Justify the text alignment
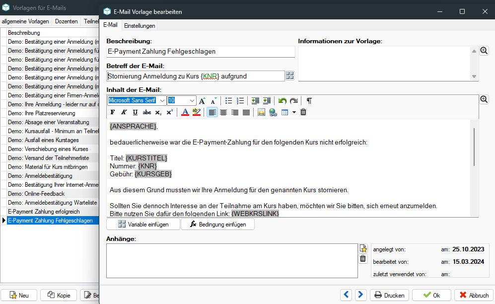 pyautogui.click(x=246, y=112)
